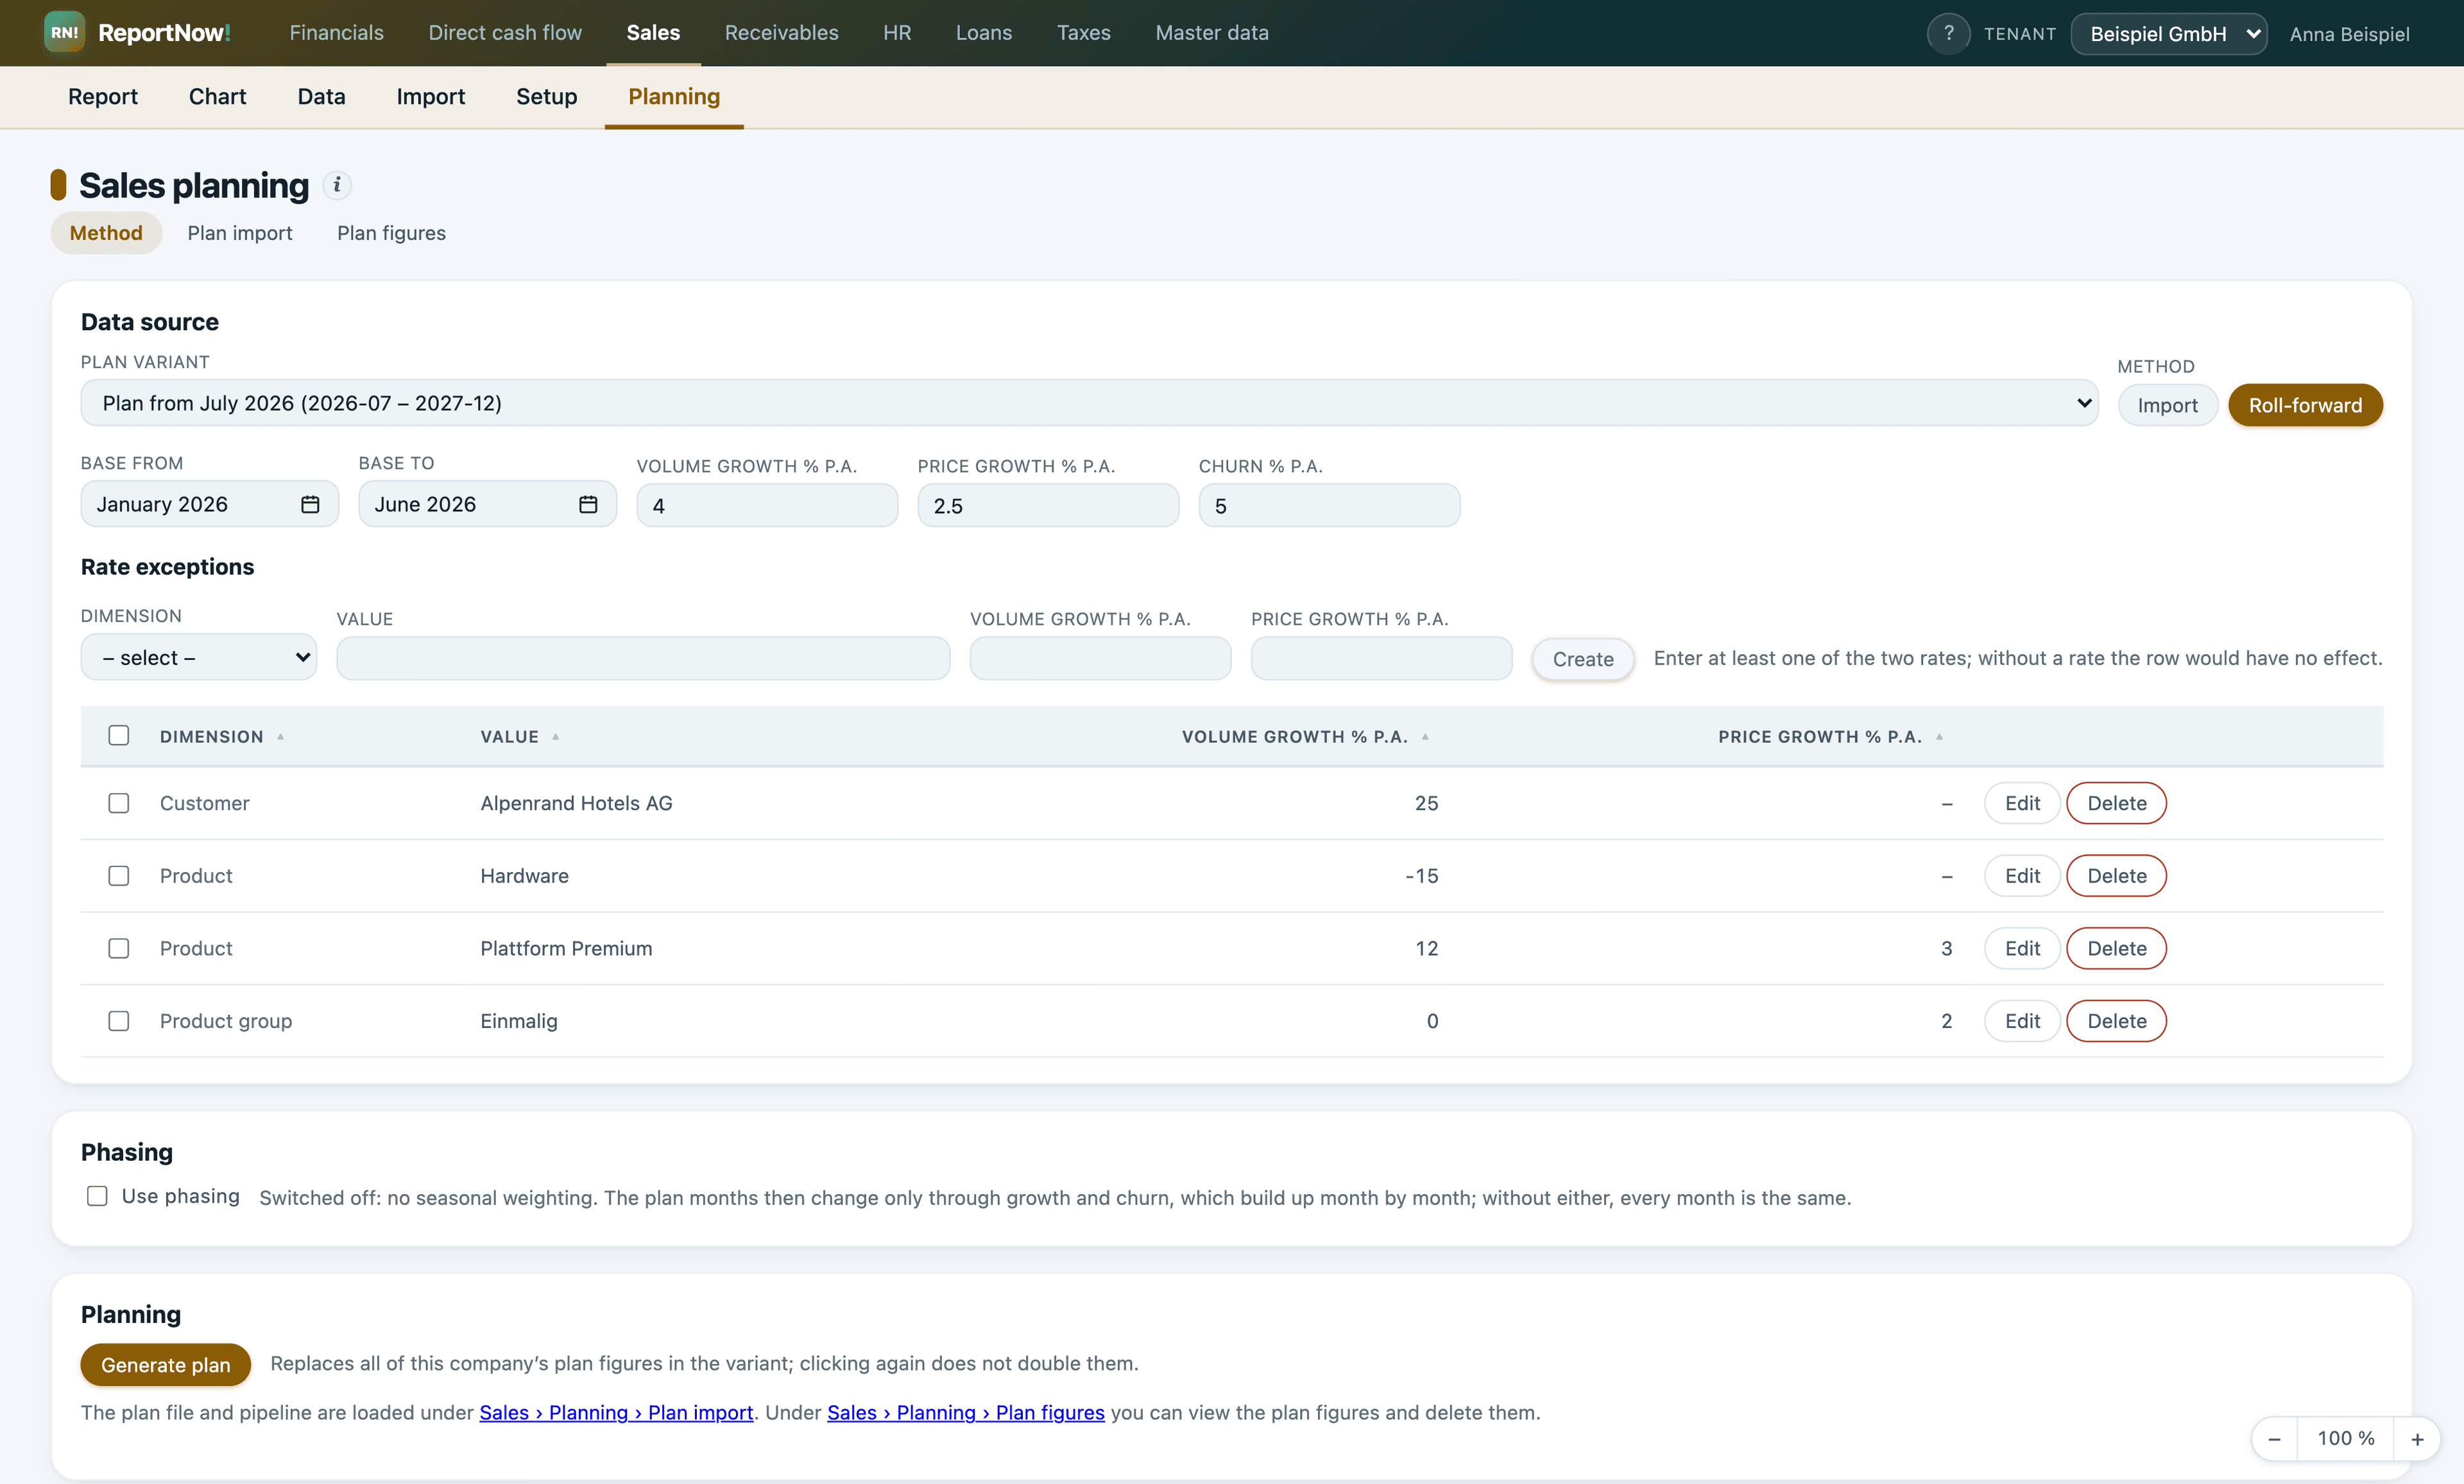Select the Hardware row checkbox
This screenshot has height=1484, width=2464.
pyautogui.click(x=119, y=877)
